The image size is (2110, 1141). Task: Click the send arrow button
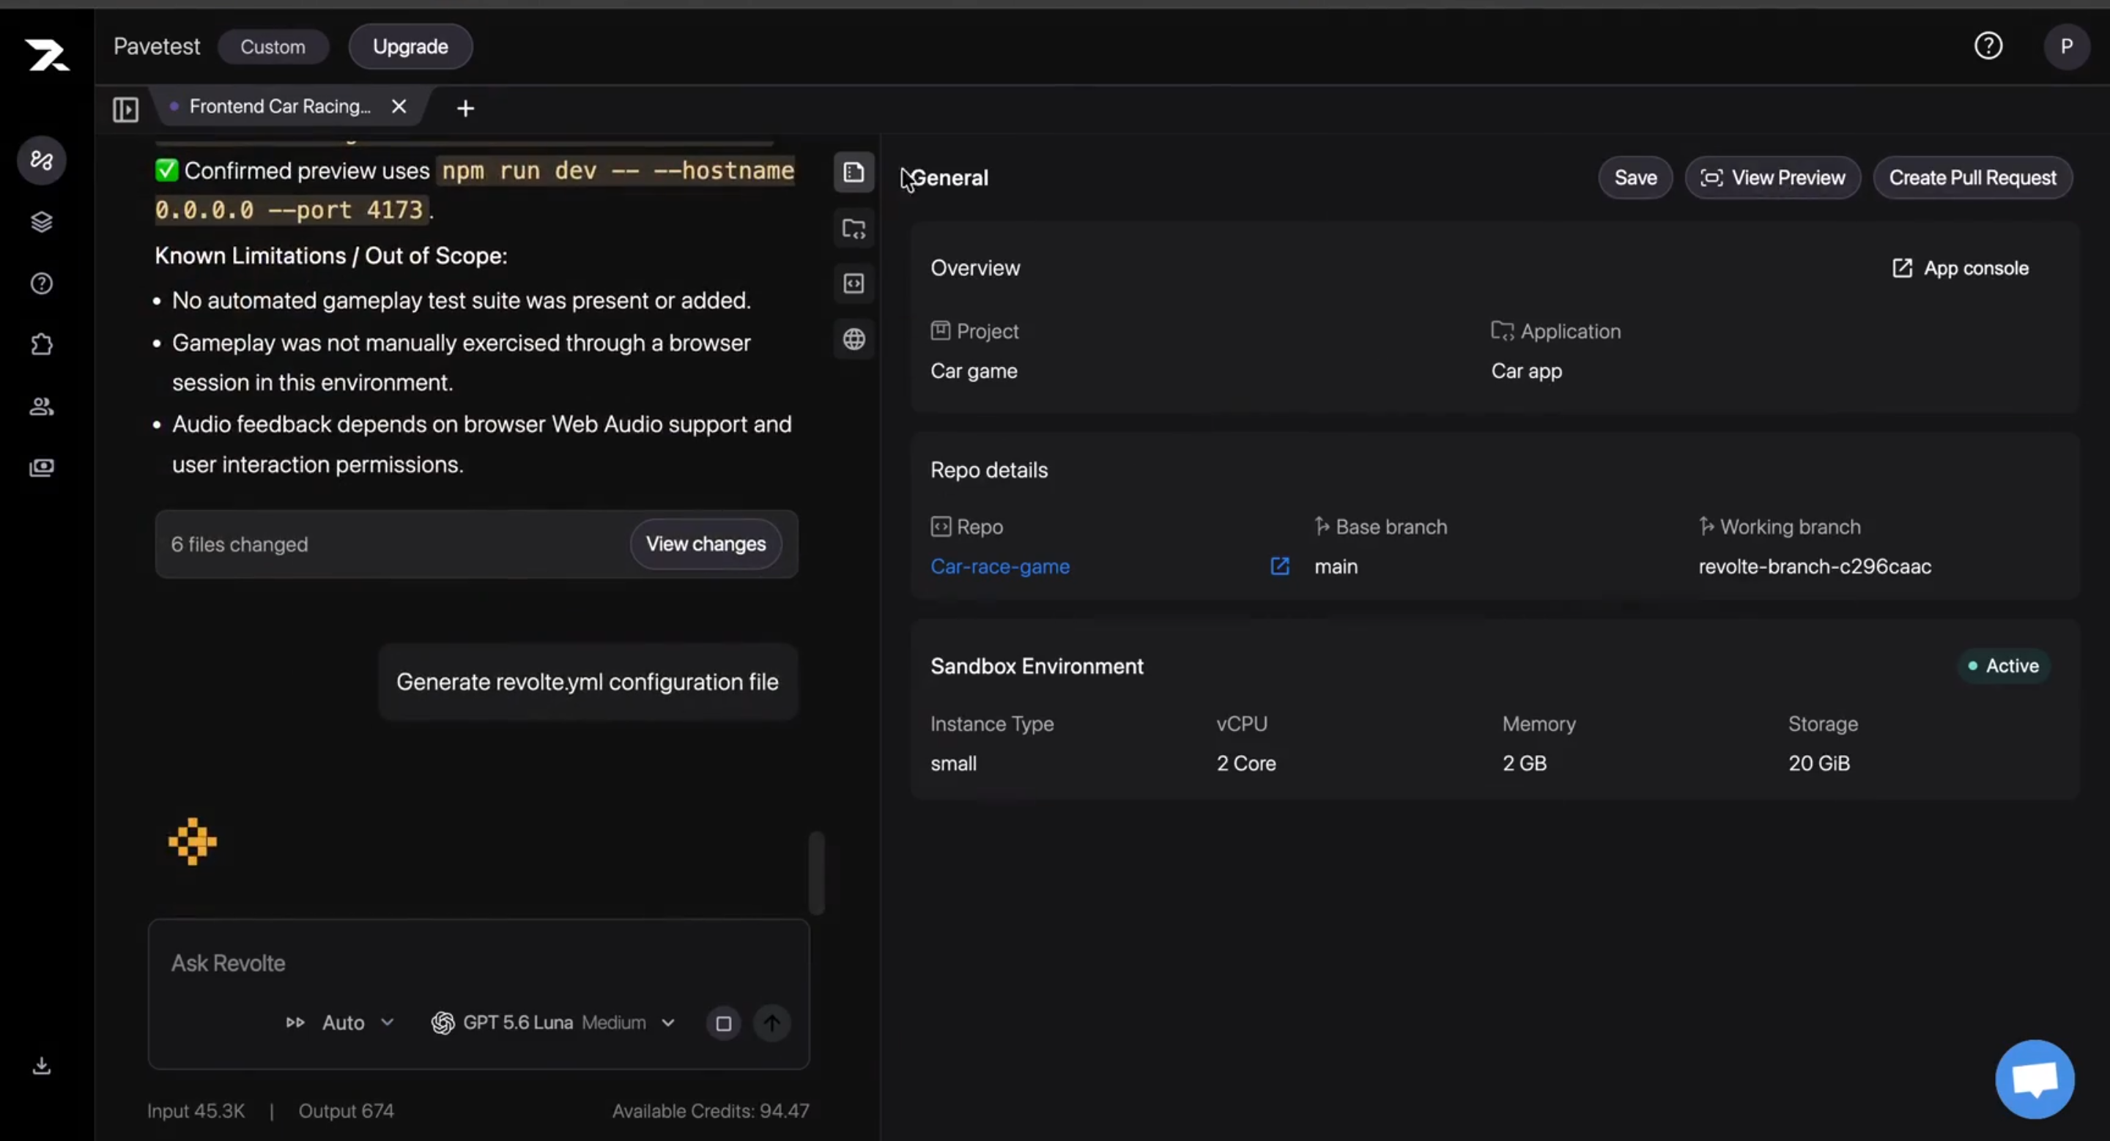(x=771, y=1023)
